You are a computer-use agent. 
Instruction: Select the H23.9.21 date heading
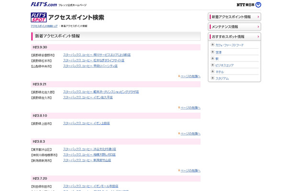[39, 85]
